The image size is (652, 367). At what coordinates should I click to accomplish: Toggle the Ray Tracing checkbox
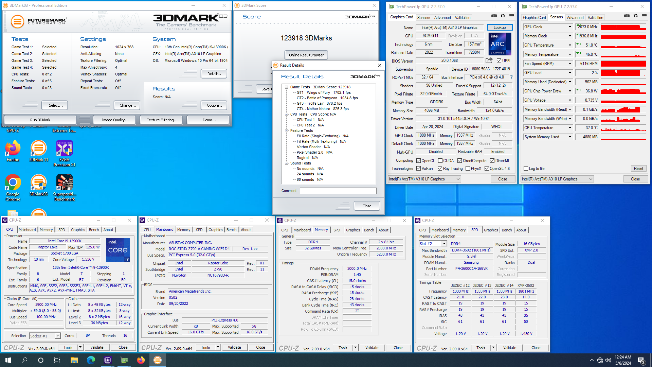[x=440, y=169]
